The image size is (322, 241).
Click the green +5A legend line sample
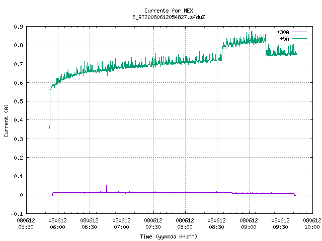[x=299, y=38]
